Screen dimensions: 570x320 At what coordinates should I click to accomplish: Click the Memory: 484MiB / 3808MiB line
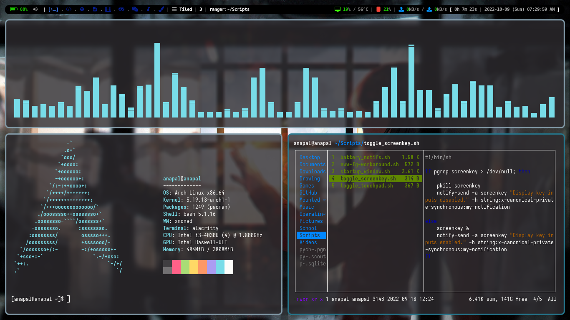[x=198, y=249]
